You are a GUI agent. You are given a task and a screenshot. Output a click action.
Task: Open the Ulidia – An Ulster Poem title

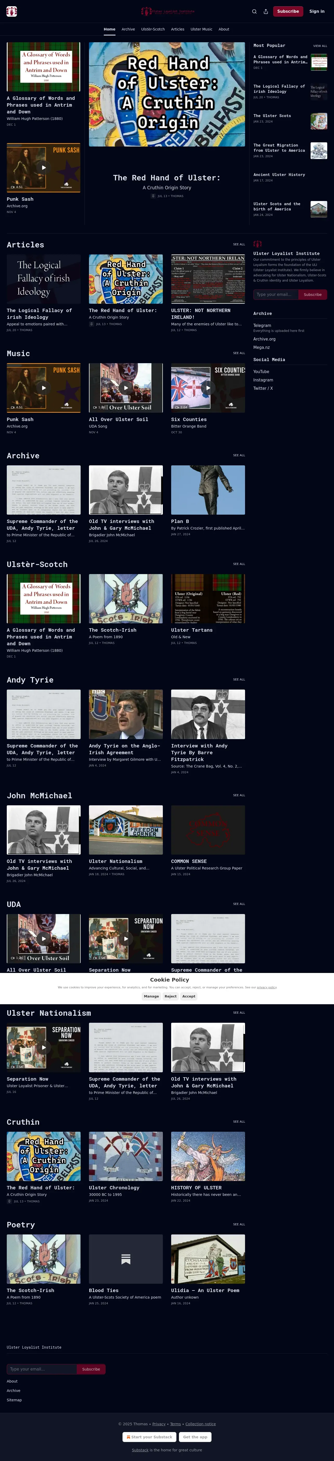205,1290
